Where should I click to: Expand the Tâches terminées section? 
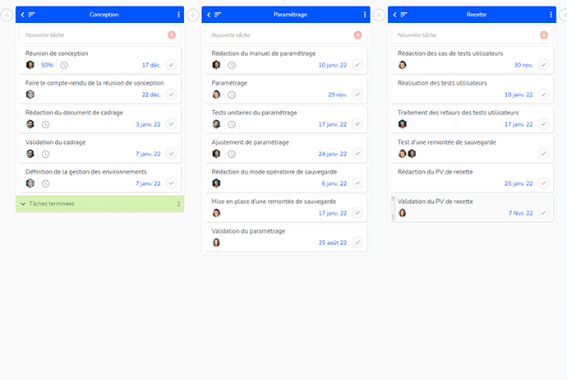[99, 204]
